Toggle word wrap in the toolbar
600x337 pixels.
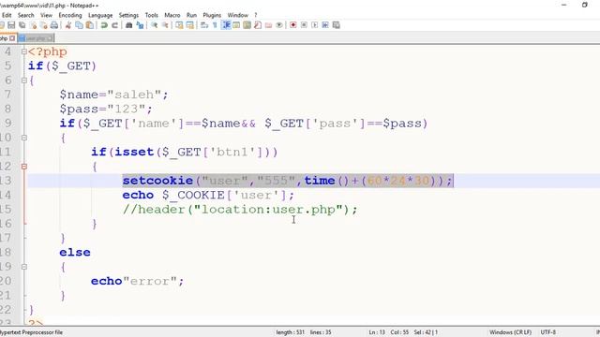click(x=204, y=25)
